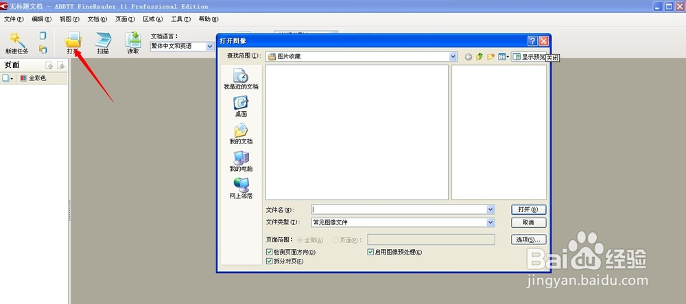Go to 网上邻居 location
This screenshot has height=304, width=686.
[241, 189]
